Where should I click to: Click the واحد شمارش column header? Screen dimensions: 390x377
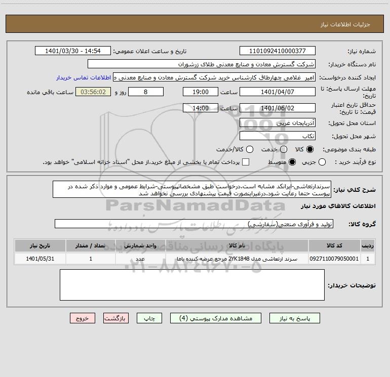[x=140, y=245]
